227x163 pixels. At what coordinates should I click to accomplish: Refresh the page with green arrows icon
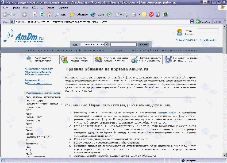coord(42,15)
